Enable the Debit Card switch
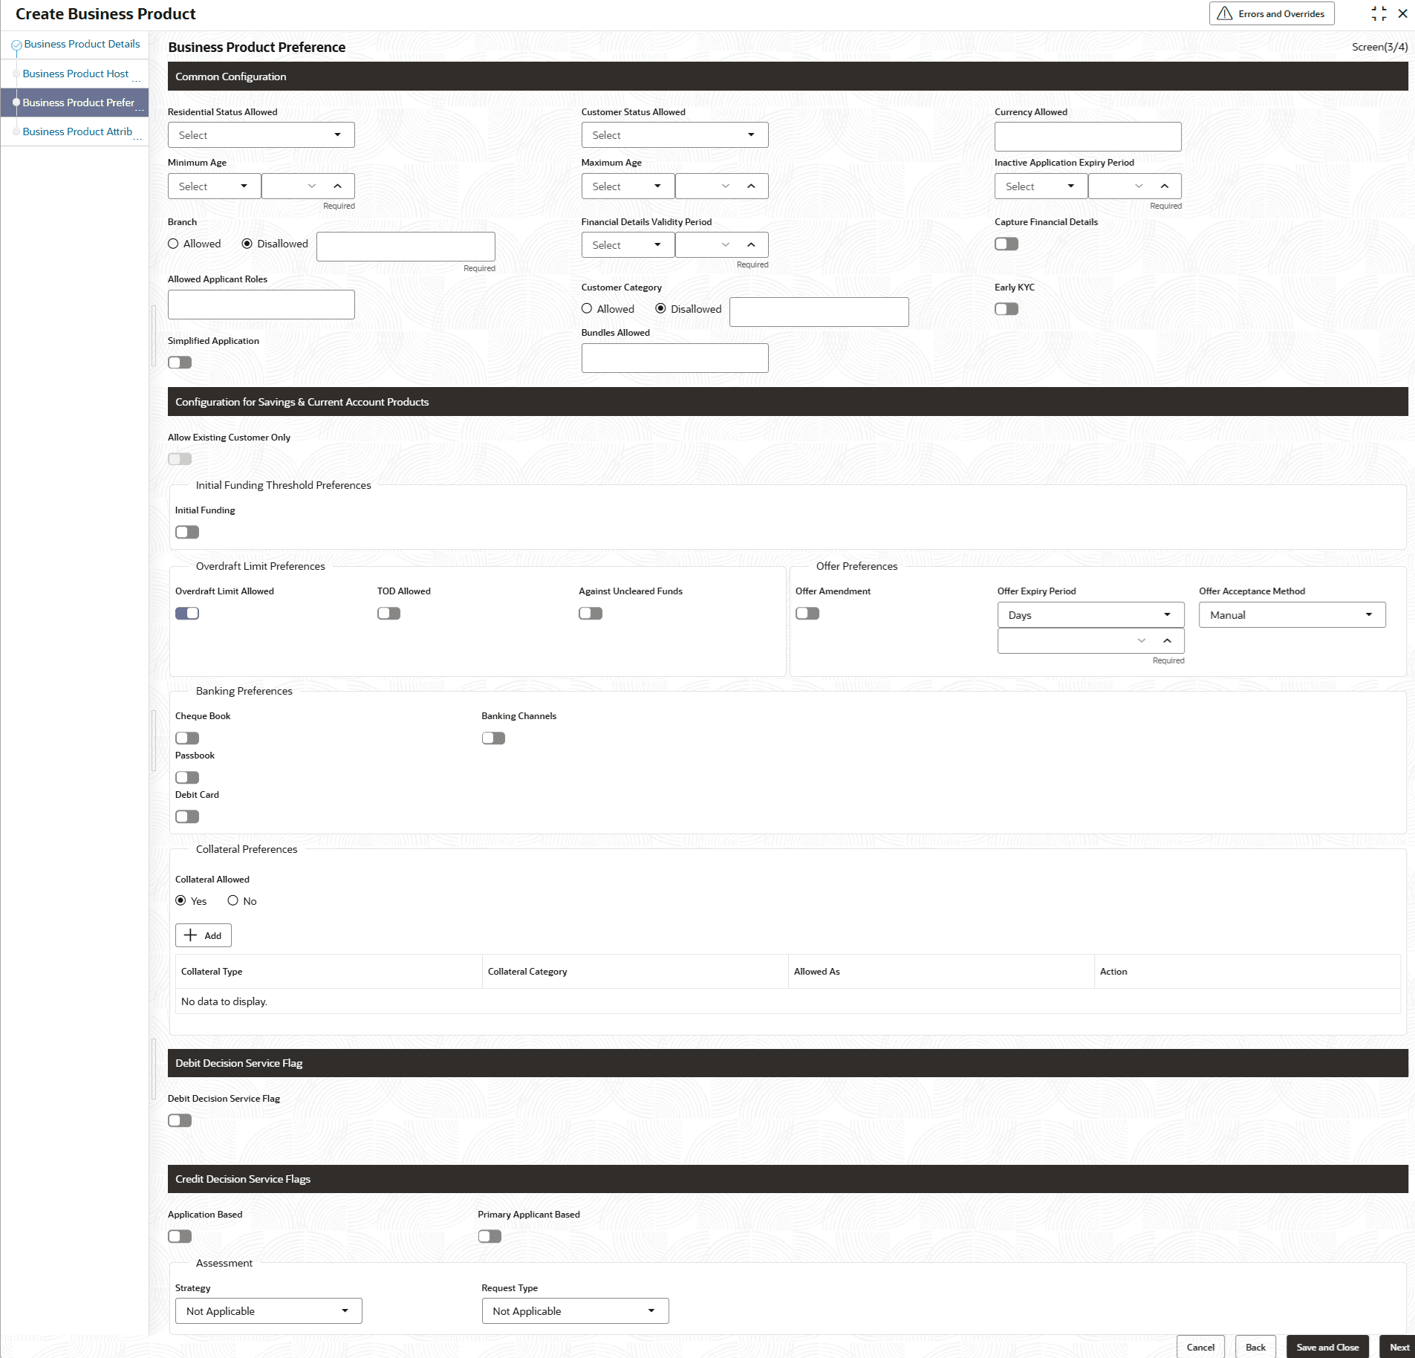The image size is (1415, 1358). pos(187,817)
